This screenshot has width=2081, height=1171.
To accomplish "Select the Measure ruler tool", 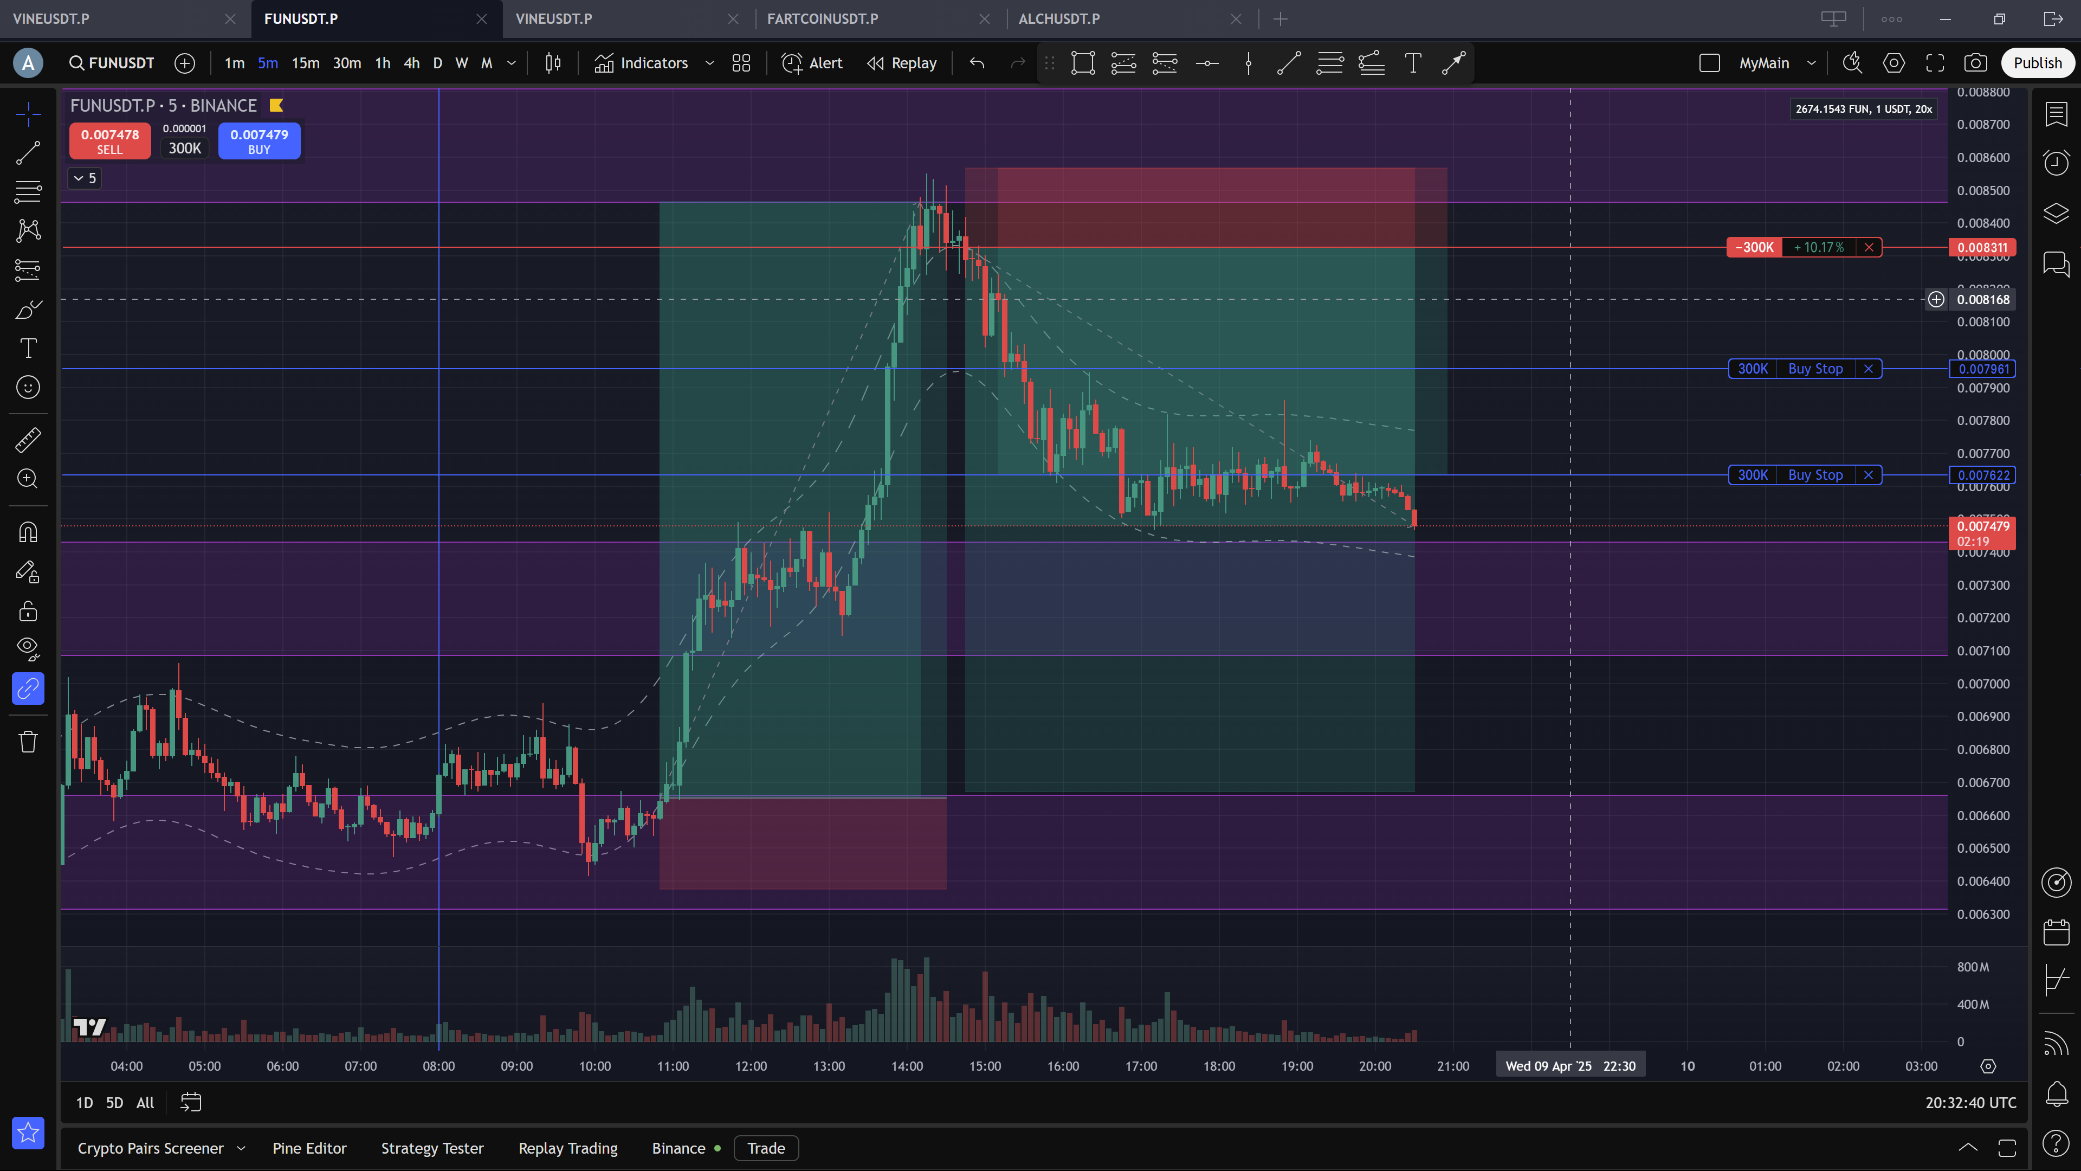I will tap(28, 440).
